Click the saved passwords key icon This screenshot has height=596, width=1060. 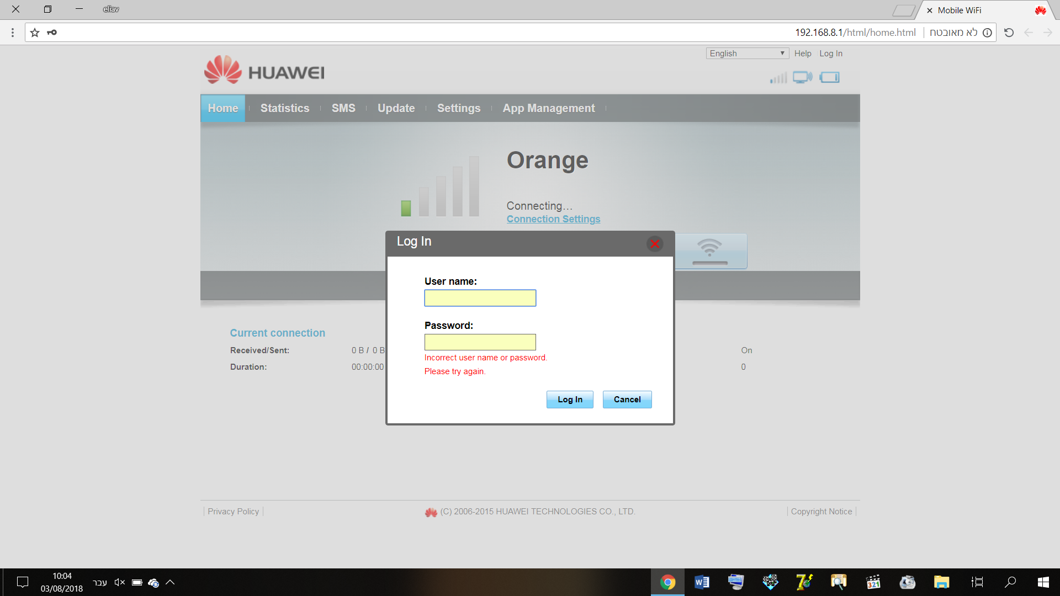coord(52,33)
